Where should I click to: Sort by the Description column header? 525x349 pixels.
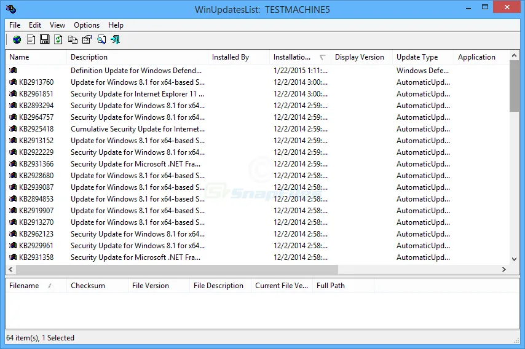pos(137,57)
